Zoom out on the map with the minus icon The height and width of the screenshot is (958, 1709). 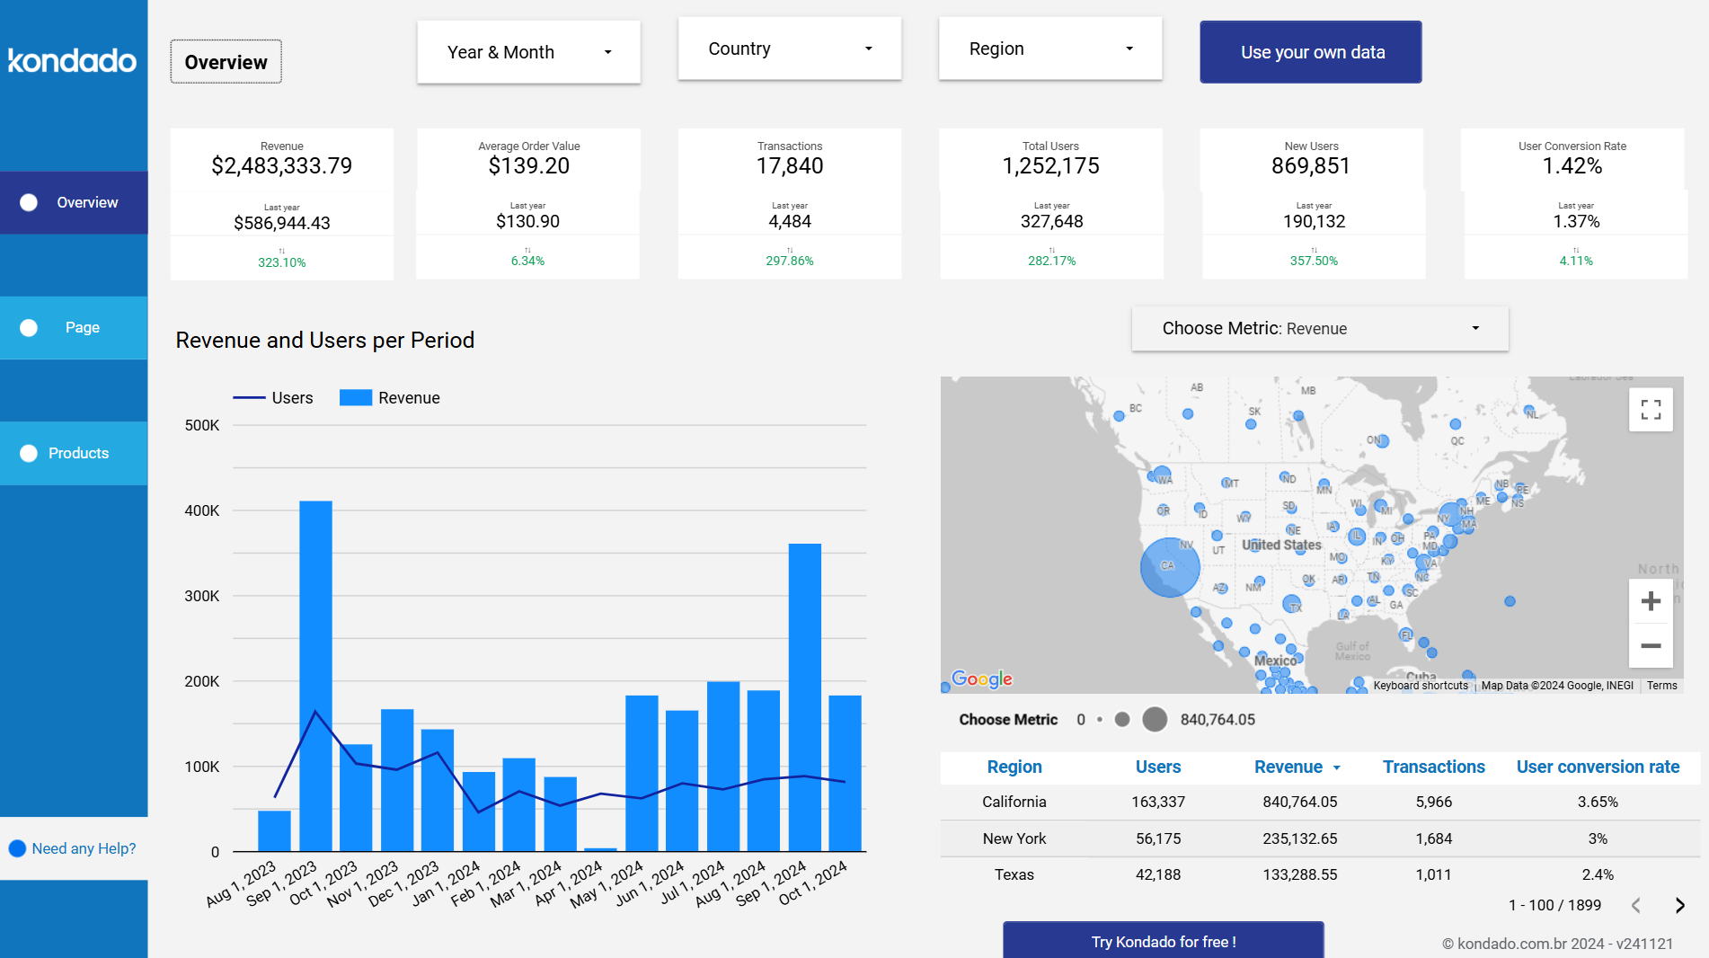[x=1651, y=646]
